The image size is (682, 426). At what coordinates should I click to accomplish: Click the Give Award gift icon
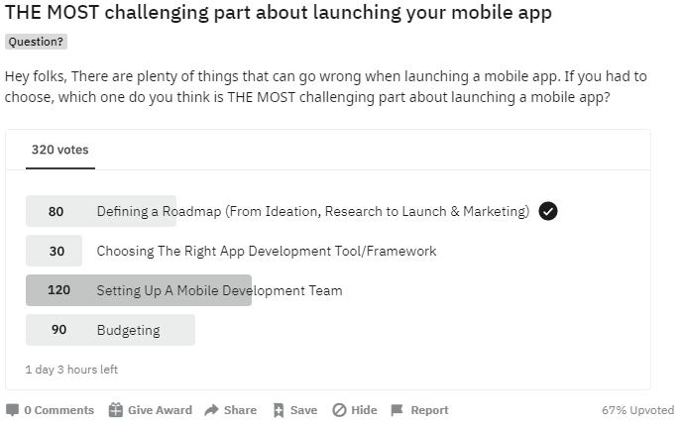pyautogui.click(x=116, y=410)
